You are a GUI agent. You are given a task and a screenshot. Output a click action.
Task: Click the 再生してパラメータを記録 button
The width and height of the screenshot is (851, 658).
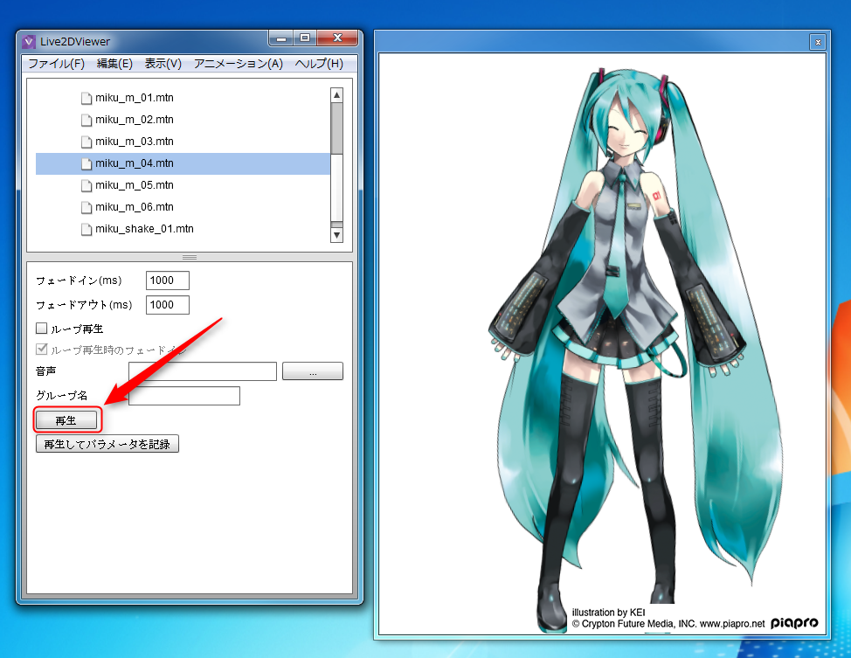click(107, 444)
